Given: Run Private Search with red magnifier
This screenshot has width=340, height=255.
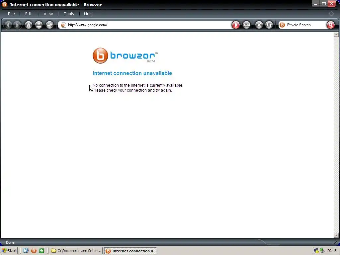Looking at the screenshot, I should (x=330, y=25).
